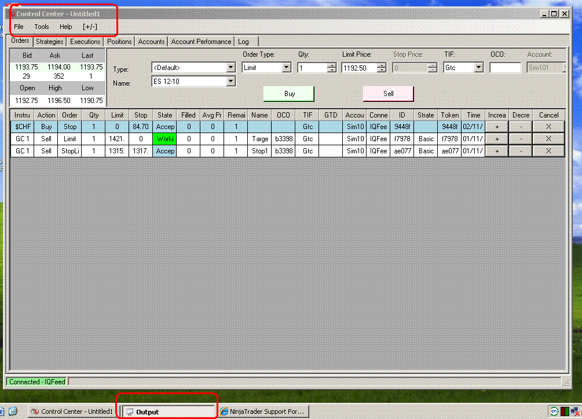Click the Token column header
This screenshot has width=582, height=419.
pyautogui.click(x=449, y=115)
